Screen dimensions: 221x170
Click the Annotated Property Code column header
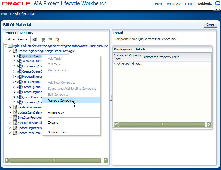[128, 57]
